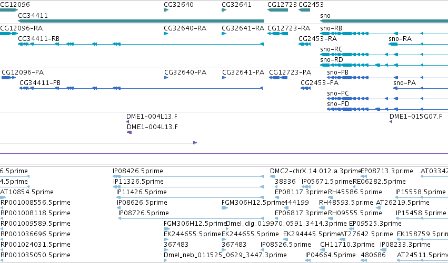Image resolution: width=448 pixels, height=263 pixels.
Task: Open EST label IP15558.5prime
Action: (421, 192)
